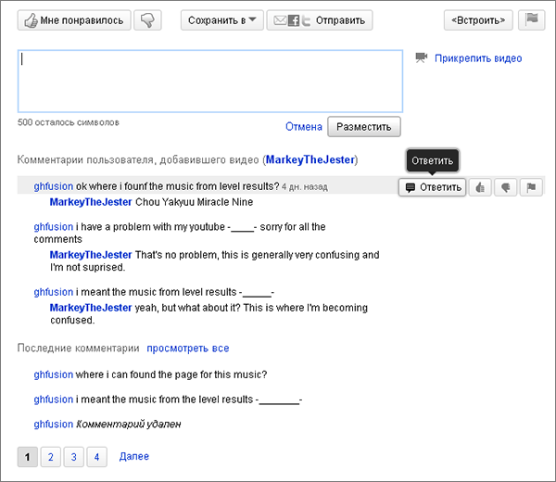The height and width of the screenshot is (482, 556).
Task: Click the flag report icon at top right
Action: pos(532,19)
